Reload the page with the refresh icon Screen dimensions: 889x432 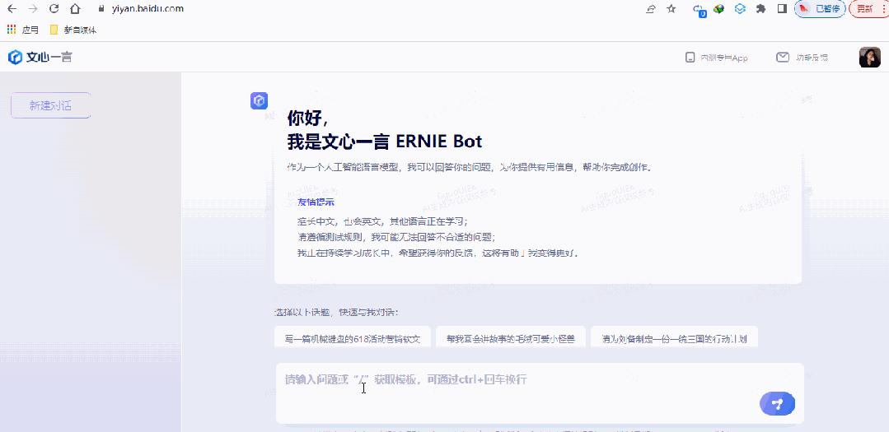point(54,8)
